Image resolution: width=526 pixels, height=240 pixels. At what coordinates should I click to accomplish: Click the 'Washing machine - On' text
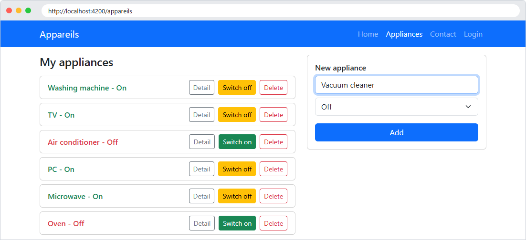coord(87,88)
